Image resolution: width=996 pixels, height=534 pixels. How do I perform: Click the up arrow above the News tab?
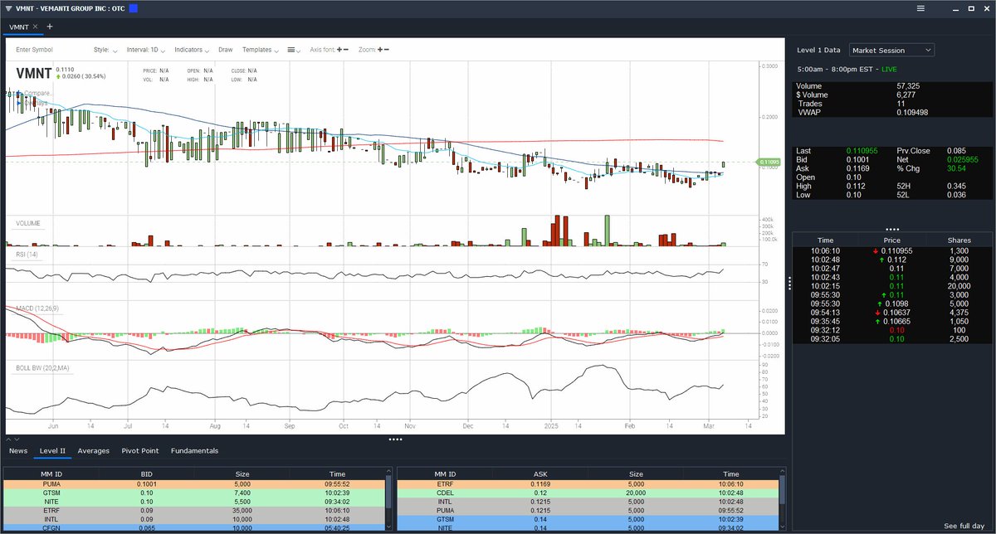pos(8,439)
